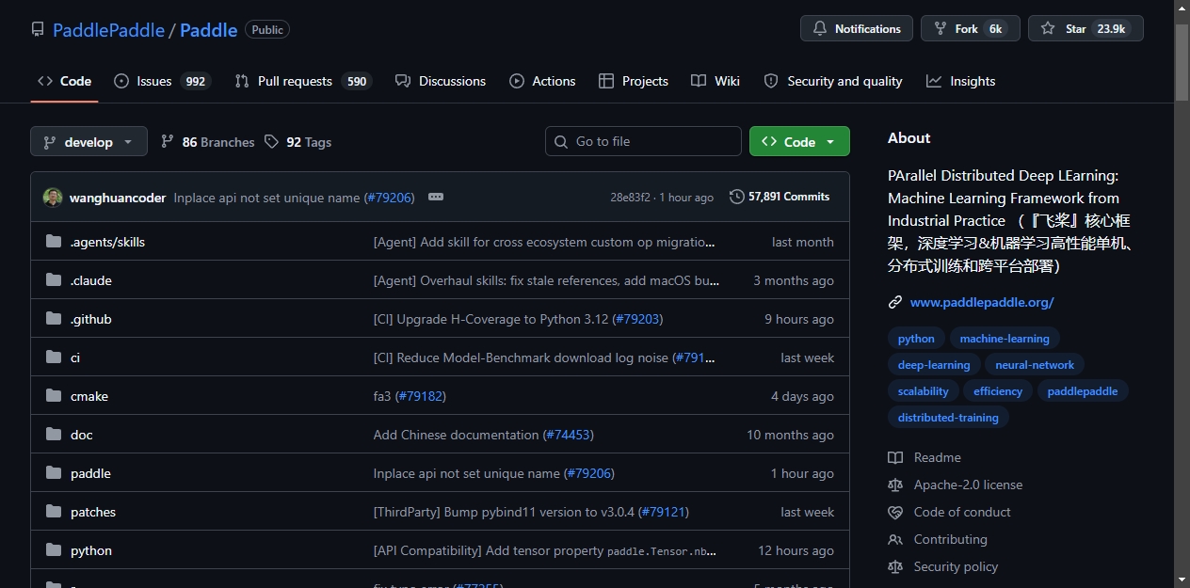Open the develop branch dropdown
This screenshot has width=1190, height=588.
(89, 141)
